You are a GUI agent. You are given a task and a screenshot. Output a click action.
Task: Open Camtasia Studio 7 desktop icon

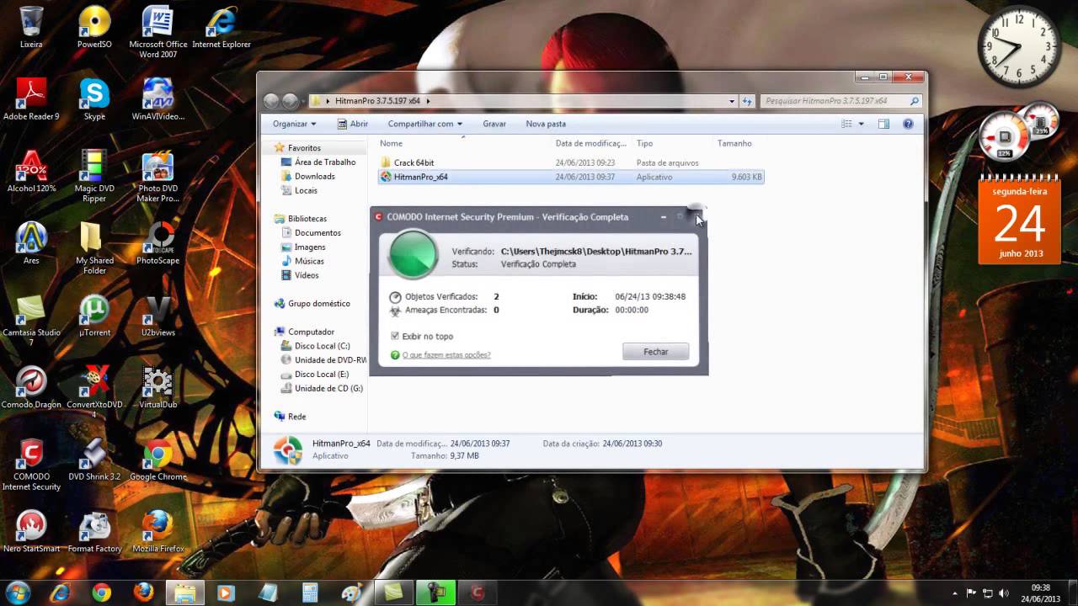click(x=31, y=320)
